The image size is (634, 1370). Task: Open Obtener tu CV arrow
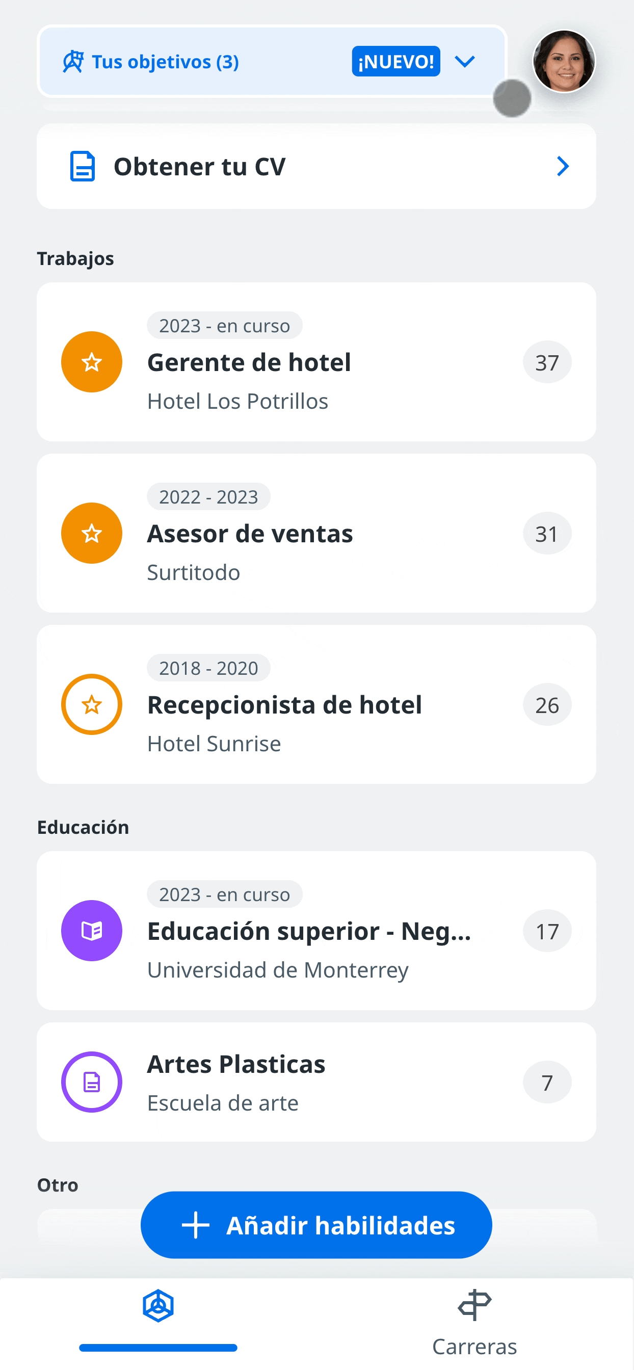point(563,167)
